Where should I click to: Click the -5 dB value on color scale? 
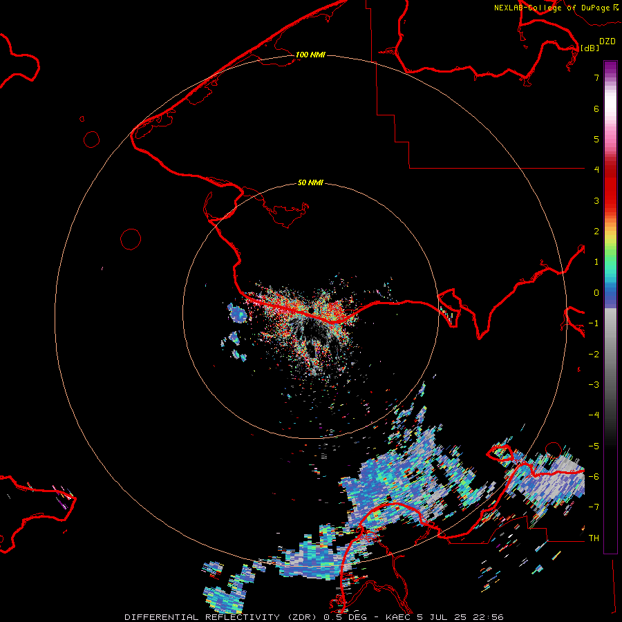594,446
